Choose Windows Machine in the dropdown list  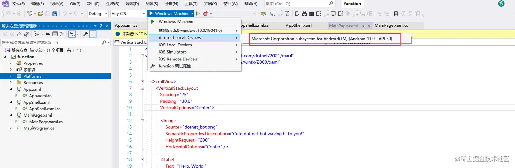pos(194,21)
